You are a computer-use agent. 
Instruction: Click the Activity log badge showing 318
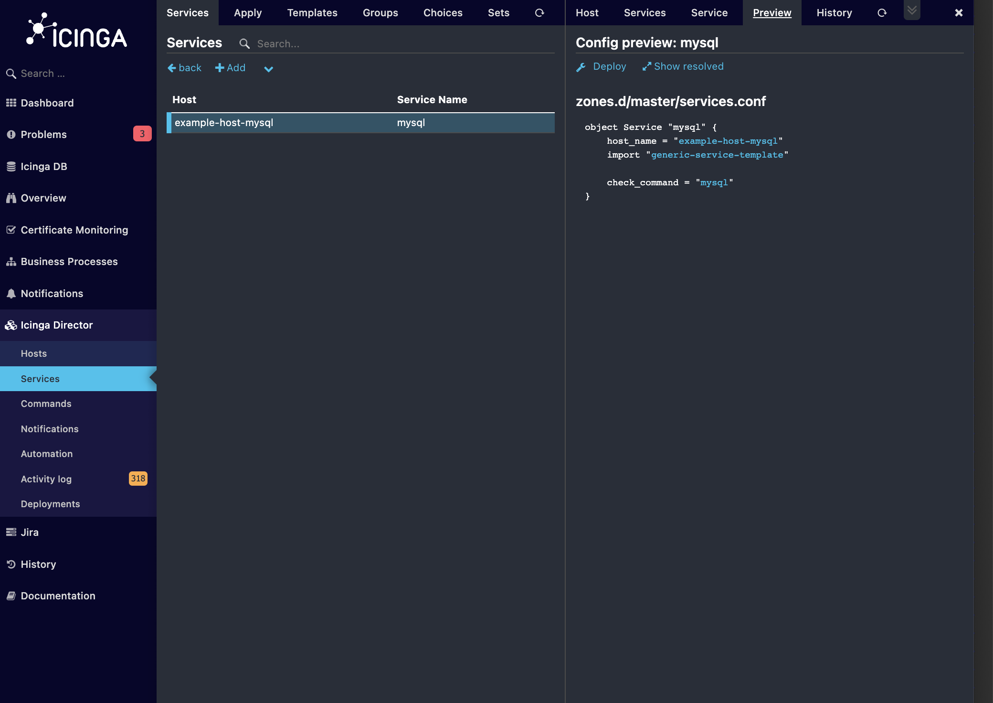pos(138,479)
